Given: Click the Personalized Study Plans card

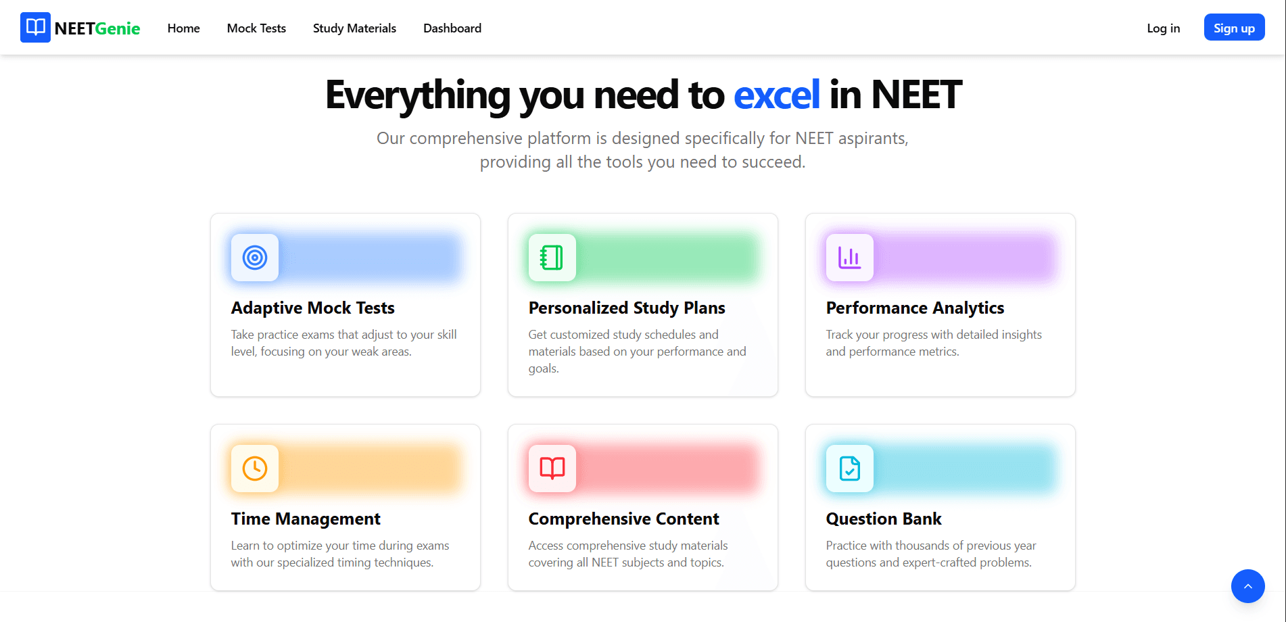Looking at the screenshot, I should (642, 304).
